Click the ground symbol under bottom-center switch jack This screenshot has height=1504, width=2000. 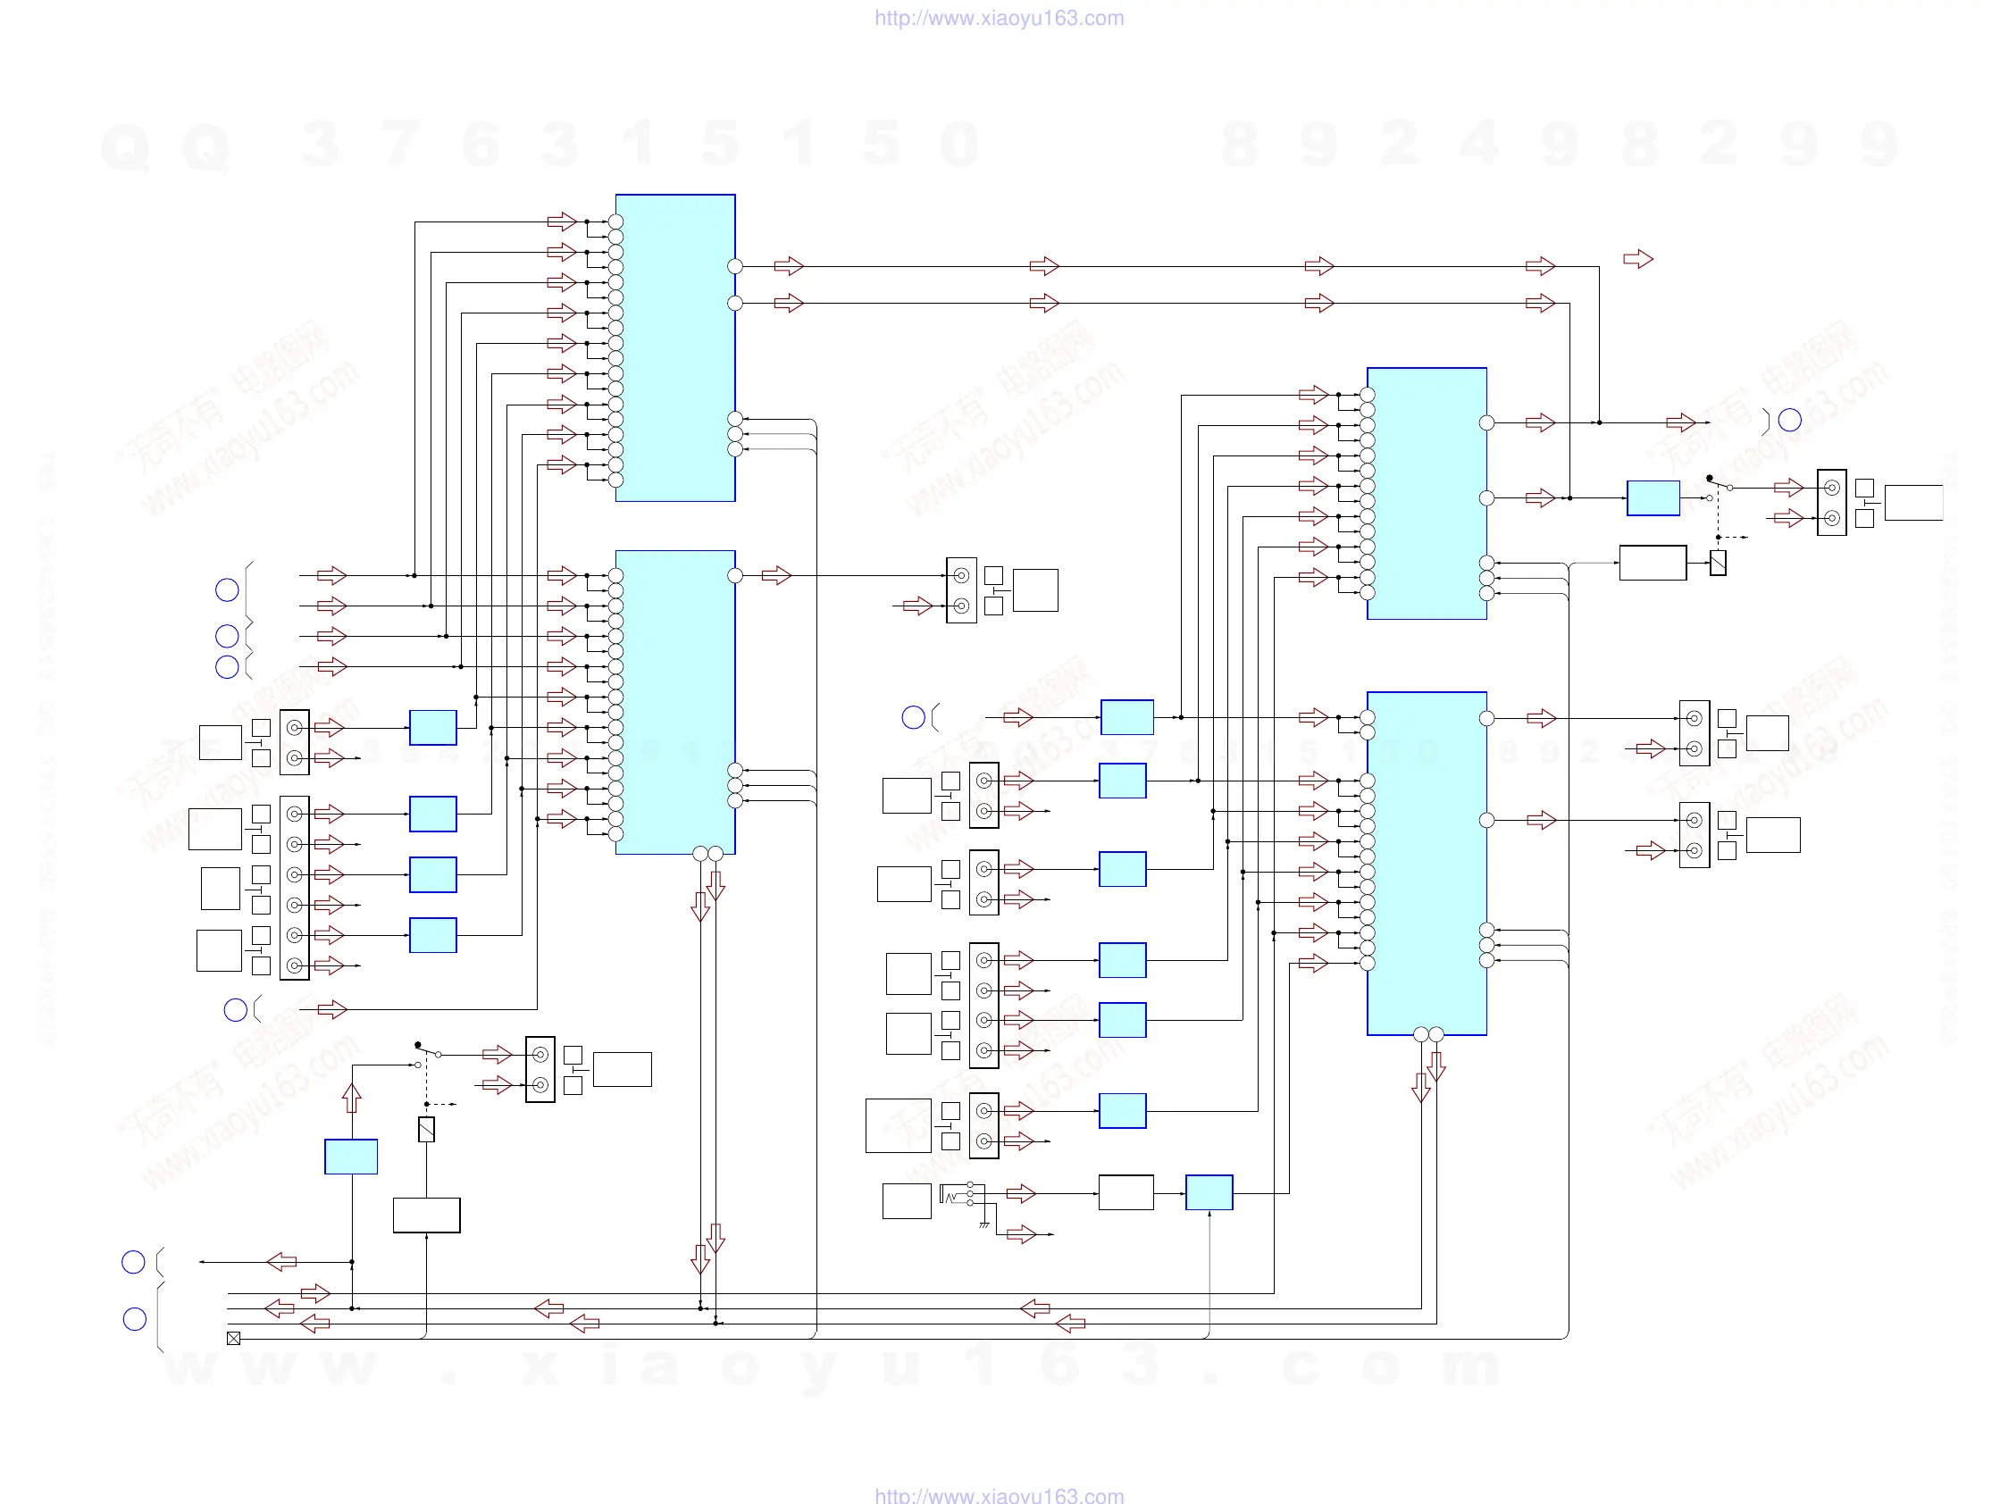tap(983, 1224)
